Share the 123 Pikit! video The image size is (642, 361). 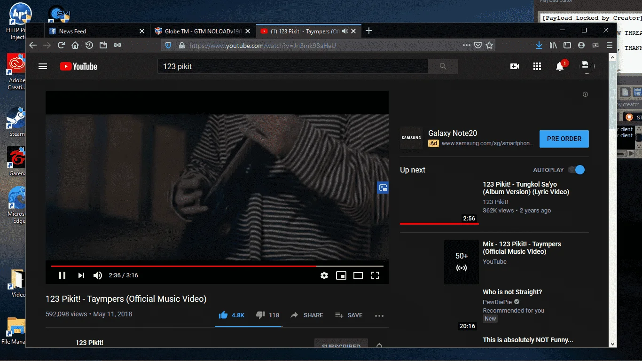pyautogui.click(x=307, y=315)
